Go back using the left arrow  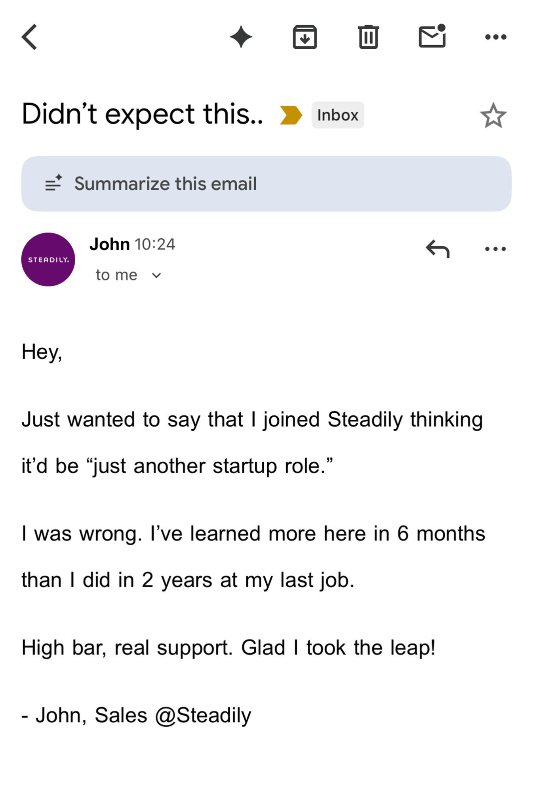click(29, 37)
